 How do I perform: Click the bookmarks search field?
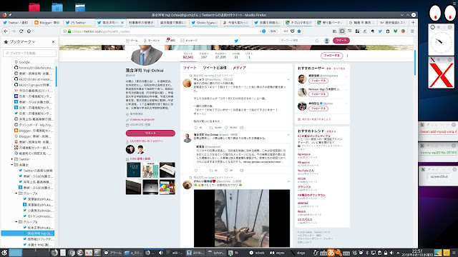pyautogui.click(x=29, y=53)
